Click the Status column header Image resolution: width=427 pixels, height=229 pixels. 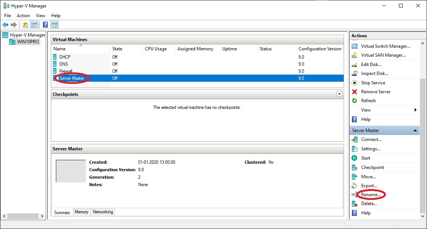276,49
